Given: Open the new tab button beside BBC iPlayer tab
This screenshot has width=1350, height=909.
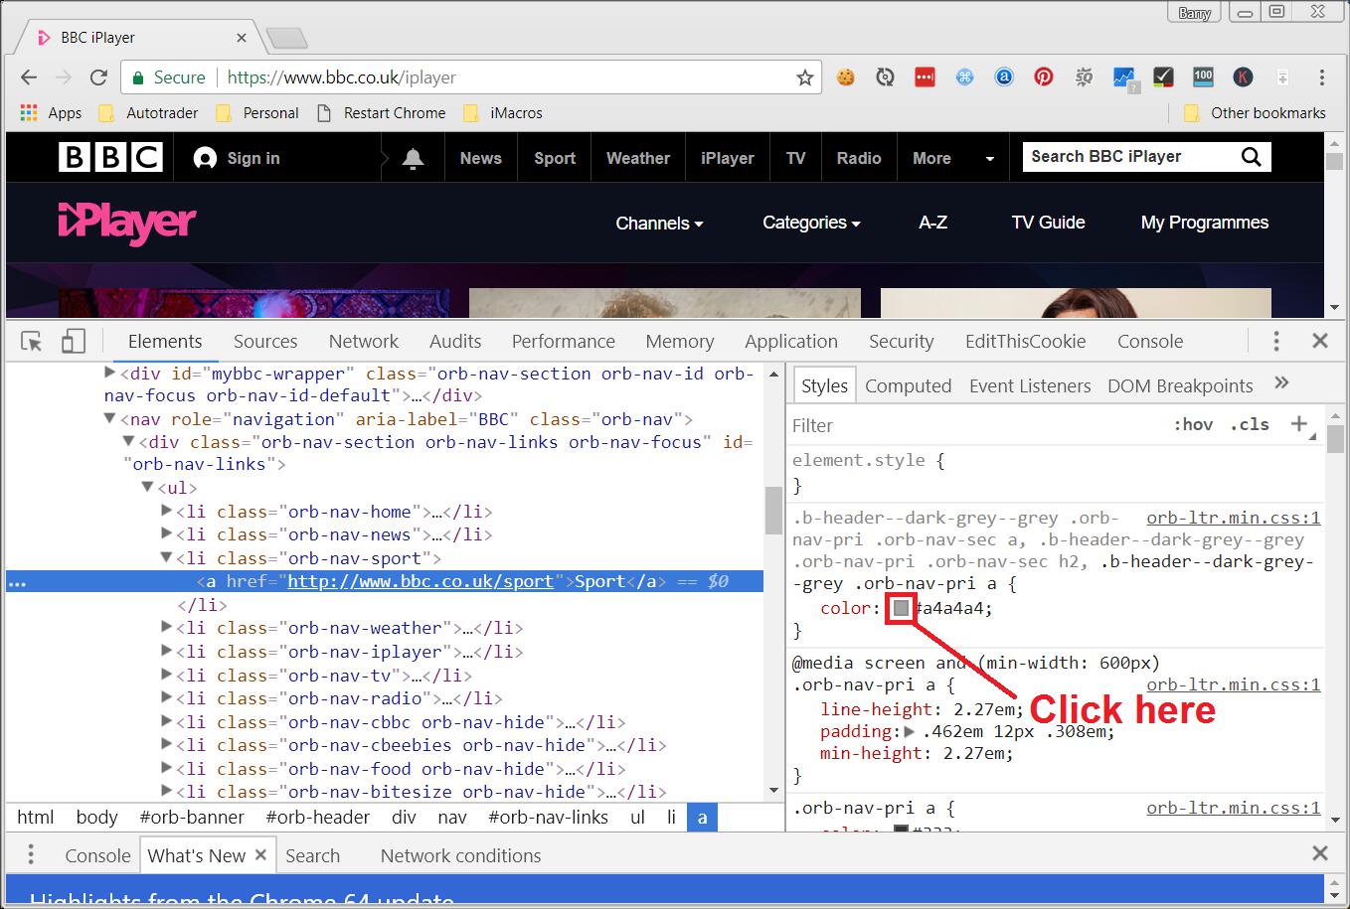Looking at the screenshot, I should [x=286, y=39].
